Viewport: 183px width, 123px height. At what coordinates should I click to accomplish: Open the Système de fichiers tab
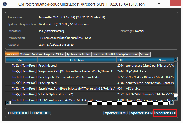point(79,54)
